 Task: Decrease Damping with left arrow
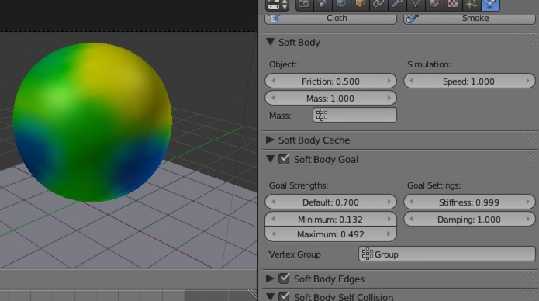[412, 219]
